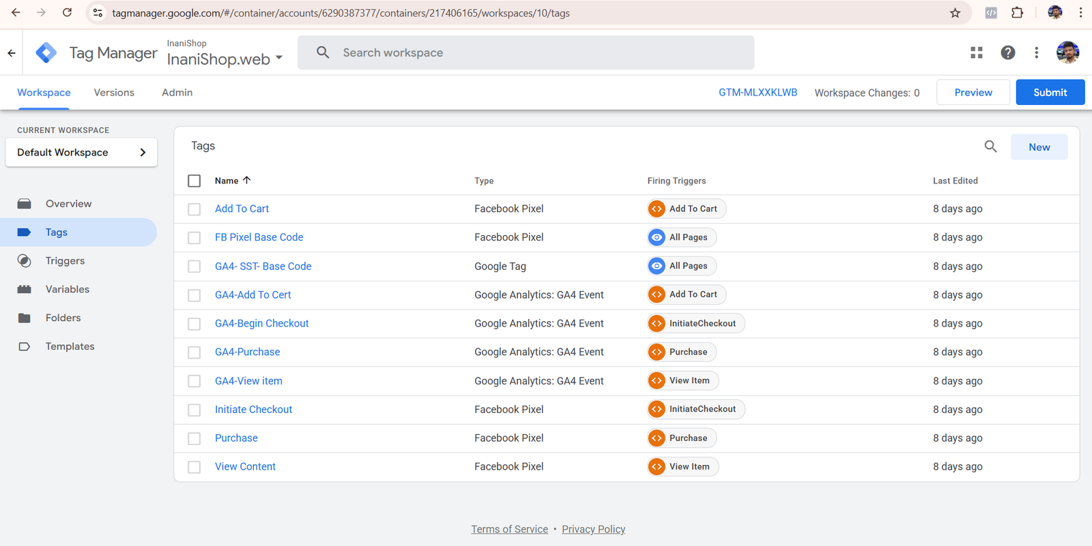
Task: Switch to the Admin tab
Action: (177, 93)
